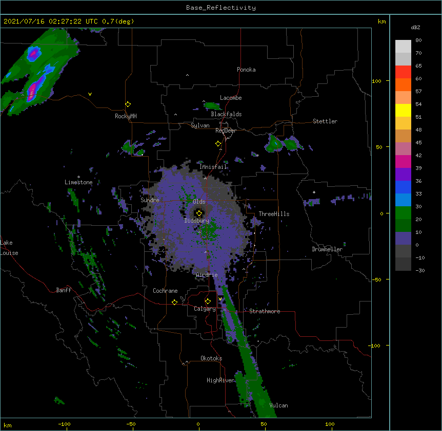Click the 80 value on the dBZ legend

click(x=418, y=40)
